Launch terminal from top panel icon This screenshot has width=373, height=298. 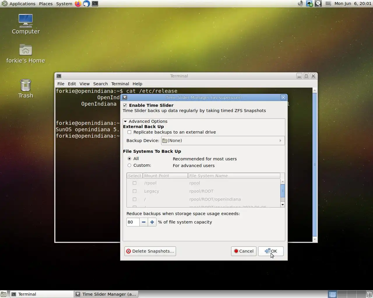pos(95,3)
